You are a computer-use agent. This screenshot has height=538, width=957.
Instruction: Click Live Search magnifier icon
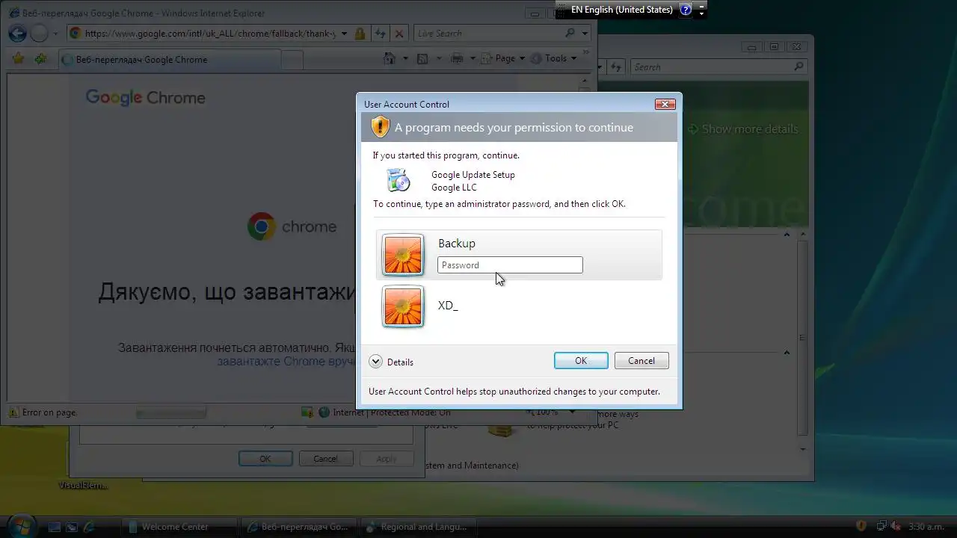[x=570, y=33]
